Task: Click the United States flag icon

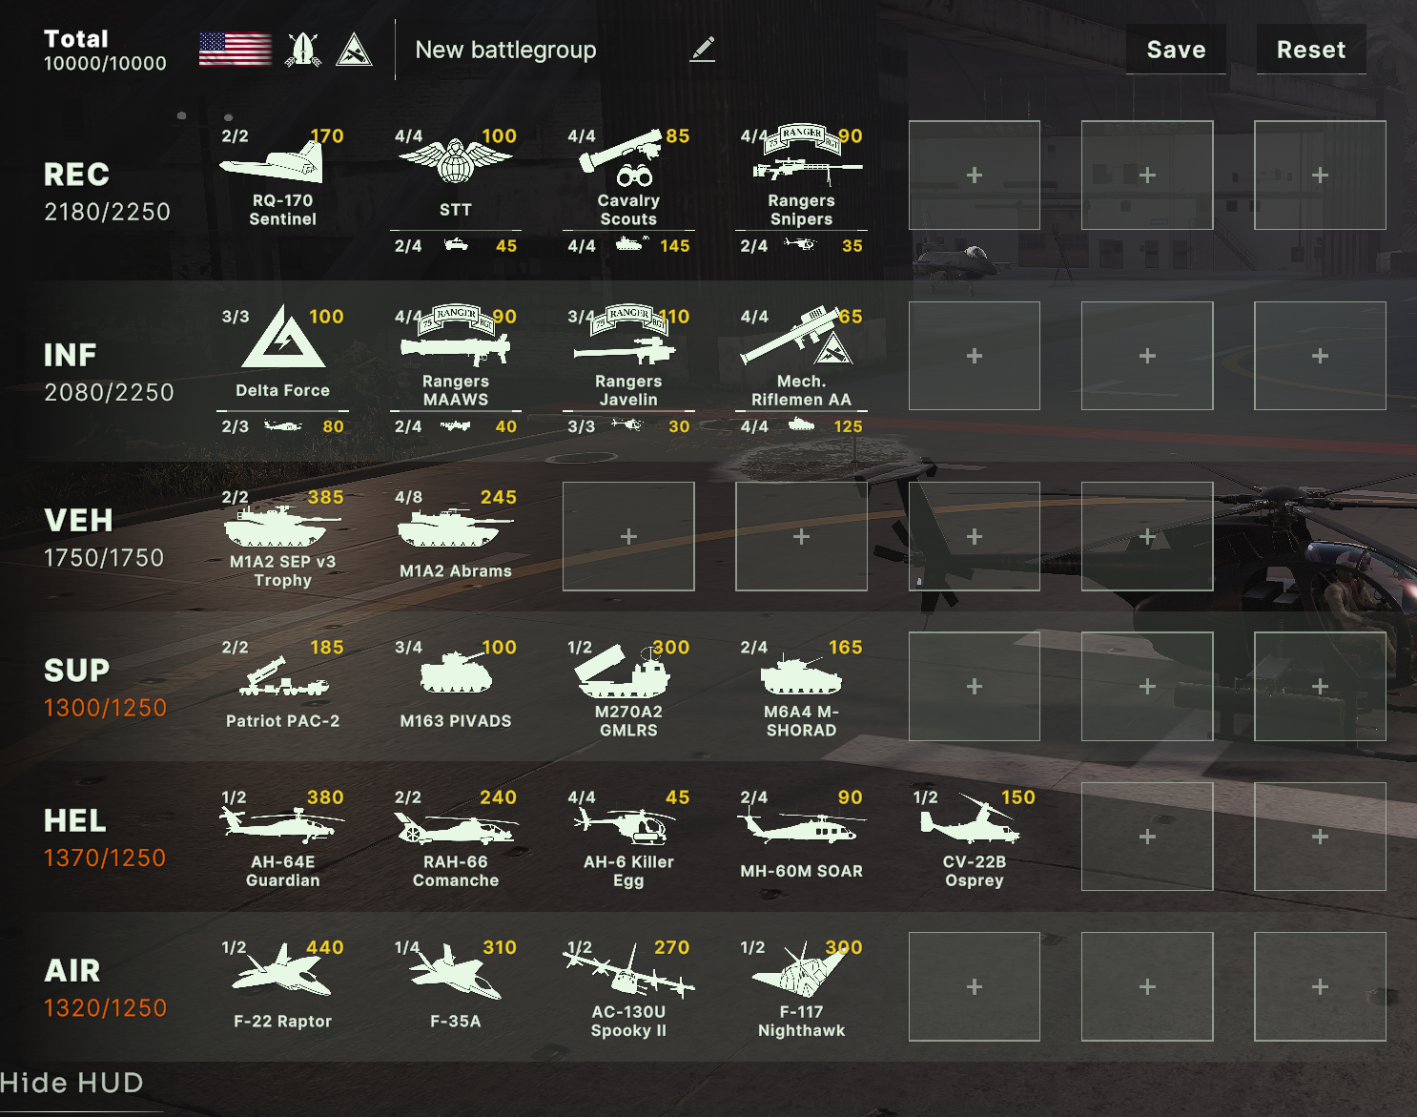Action: [236, 50]
